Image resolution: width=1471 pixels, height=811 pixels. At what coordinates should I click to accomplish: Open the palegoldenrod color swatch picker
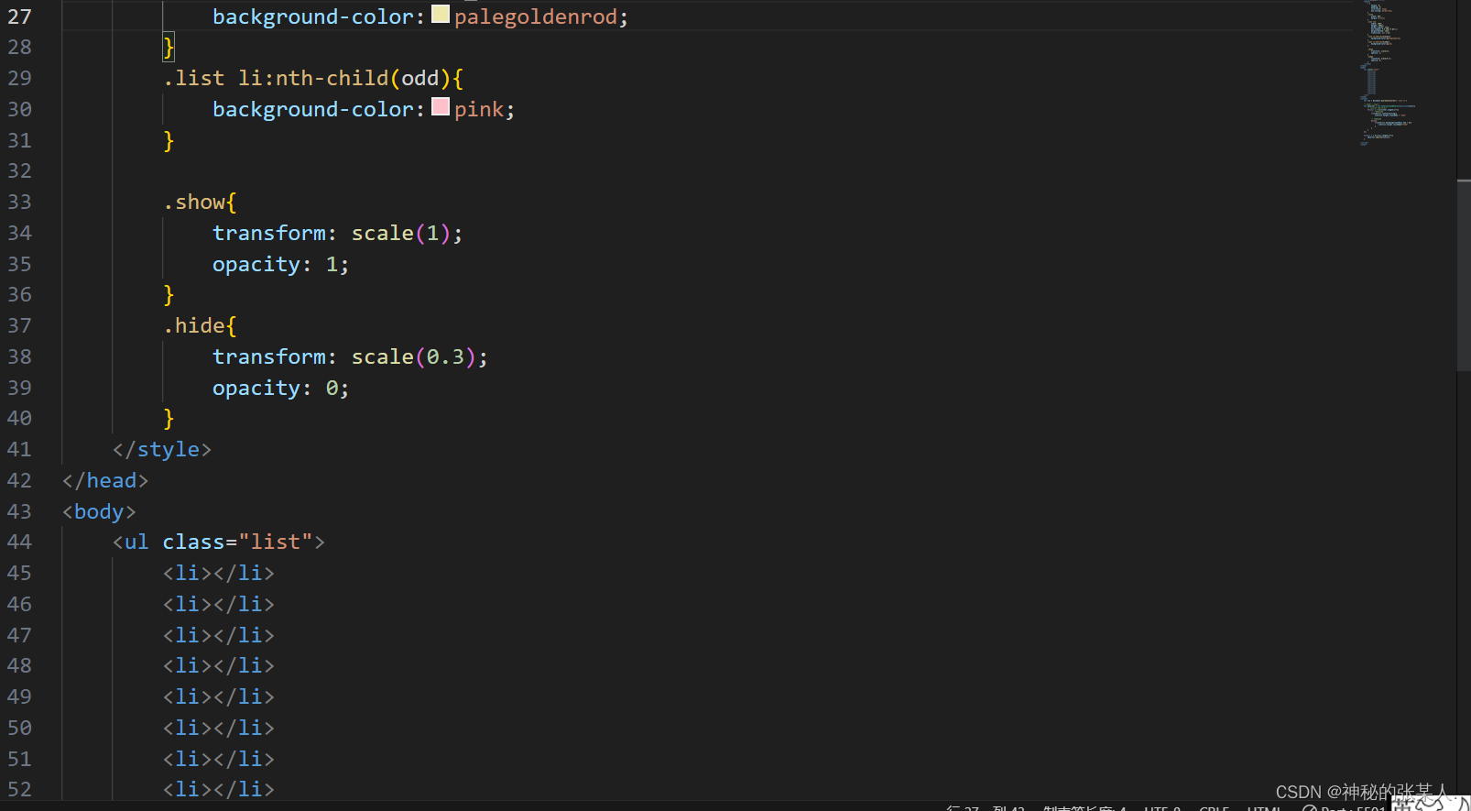441,14
